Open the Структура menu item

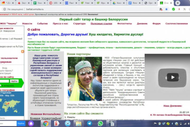tap(79, 24)
